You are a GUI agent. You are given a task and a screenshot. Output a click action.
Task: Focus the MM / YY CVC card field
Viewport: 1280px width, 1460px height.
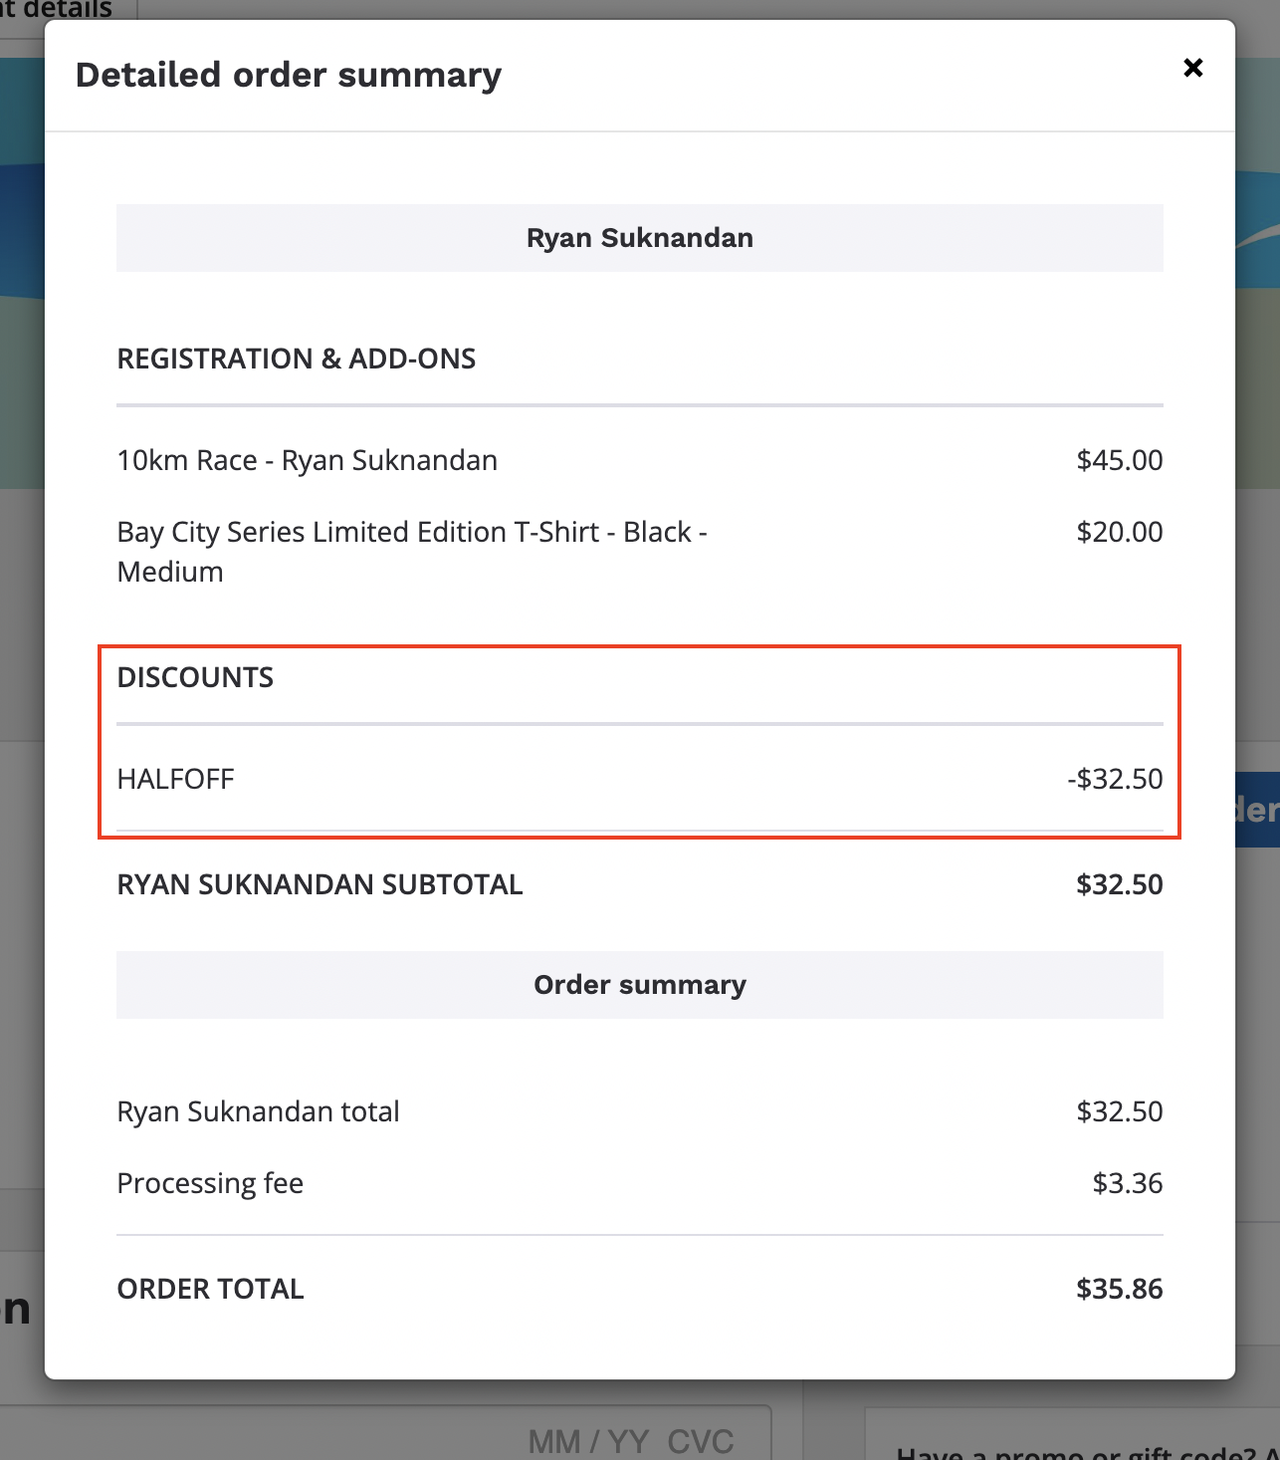(x=631, y=1440)
